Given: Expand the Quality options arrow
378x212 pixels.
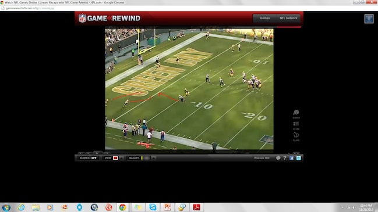Looking at the screenshot, I should point(154,158).
